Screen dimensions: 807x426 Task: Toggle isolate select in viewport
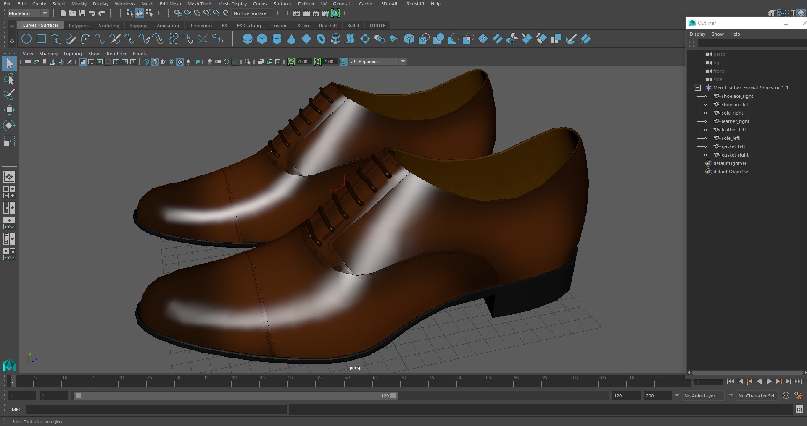[x=248, y=62]
